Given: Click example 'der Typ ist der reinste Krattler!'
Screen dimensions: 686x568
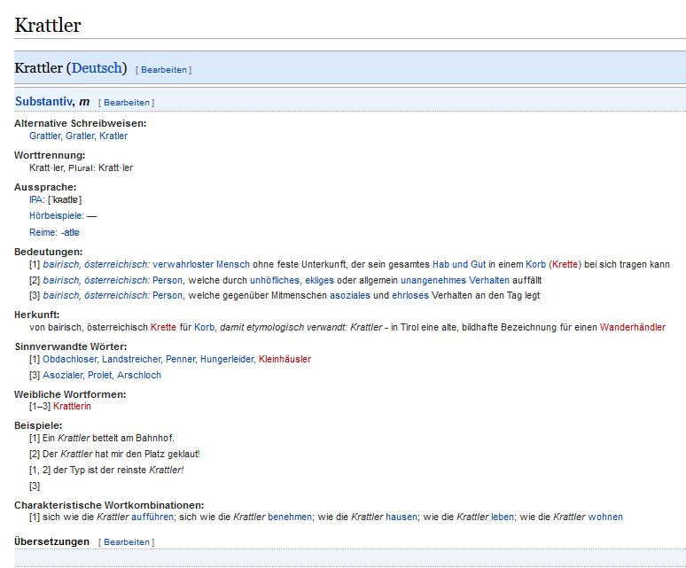Looking at the screenshot, I should coord(119,470).
